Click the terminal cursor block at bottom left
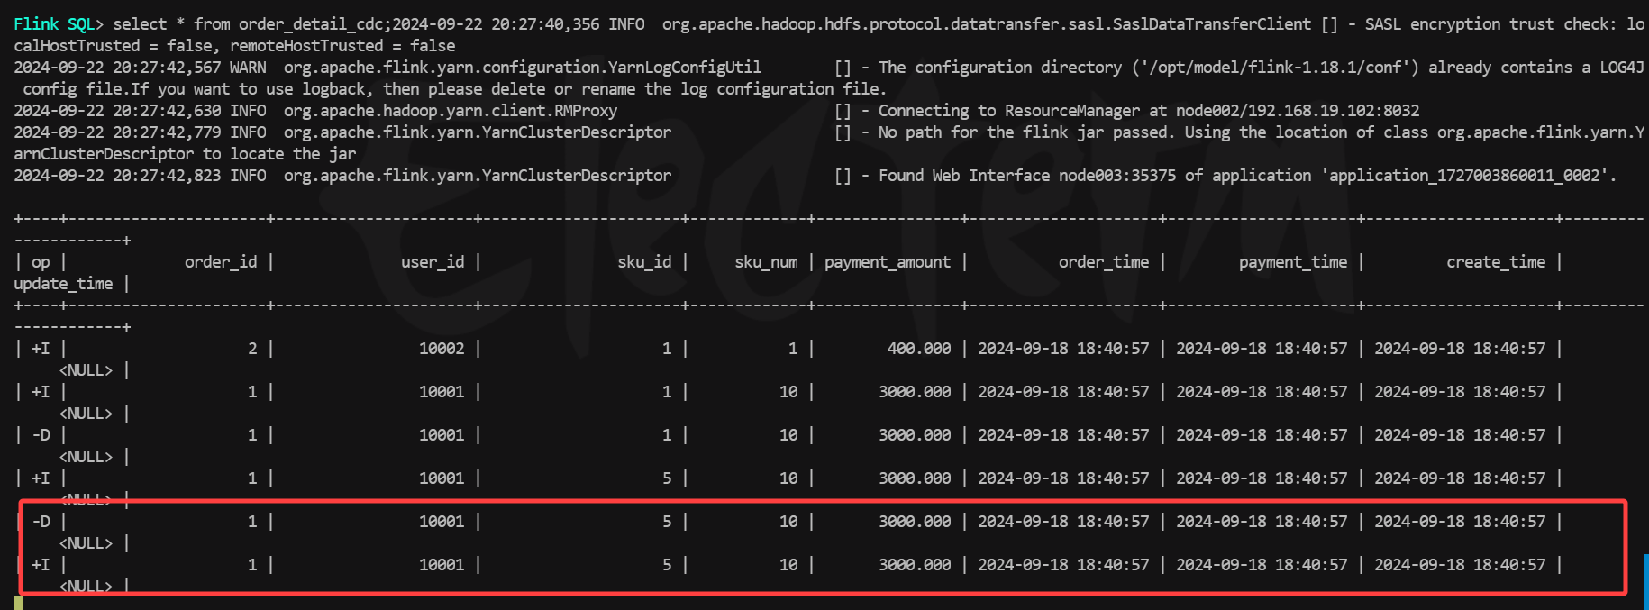This screenshot has height=610, width=1649. click(18, 603)
